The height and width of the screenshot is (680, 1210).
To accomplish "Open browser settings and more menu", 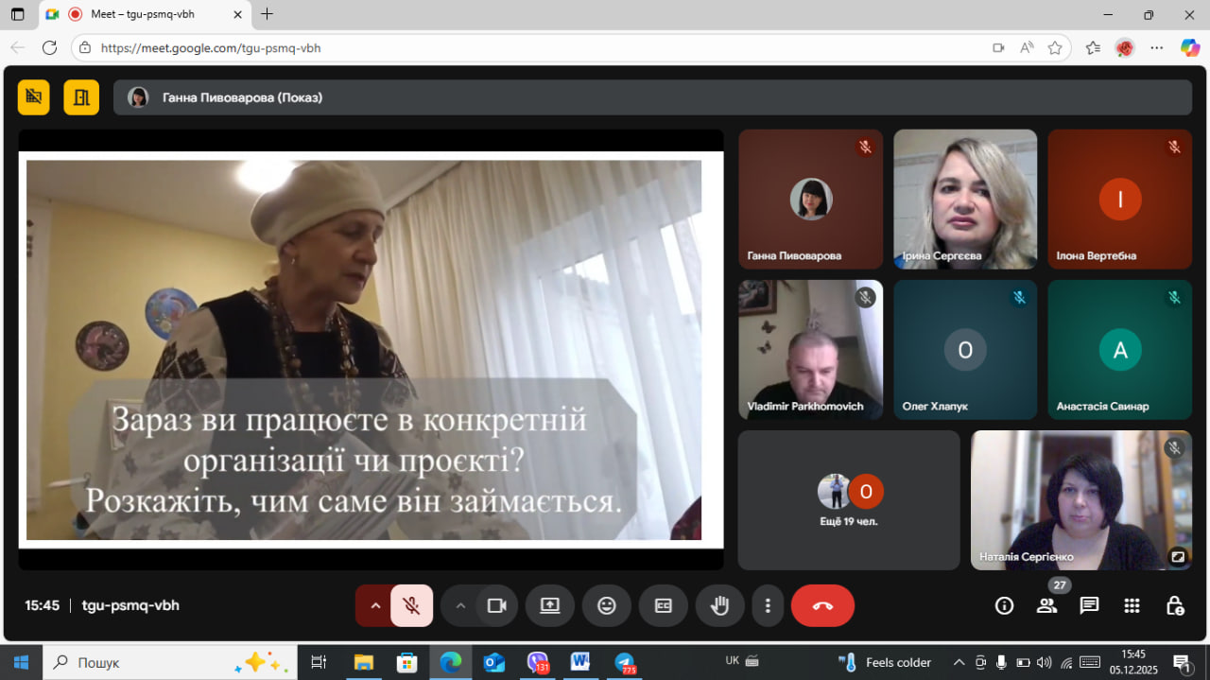I will [x=1156, y=47].
